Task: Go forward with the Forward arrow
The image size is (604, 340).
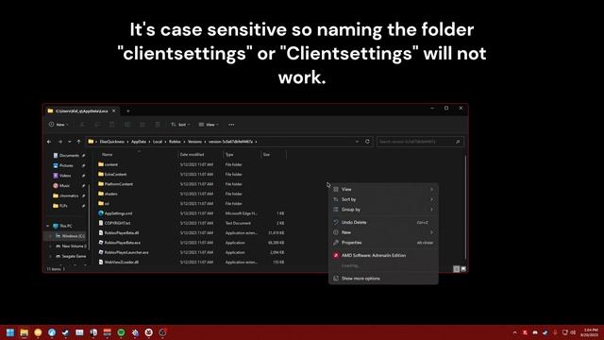Action: [x=59, y=142]
